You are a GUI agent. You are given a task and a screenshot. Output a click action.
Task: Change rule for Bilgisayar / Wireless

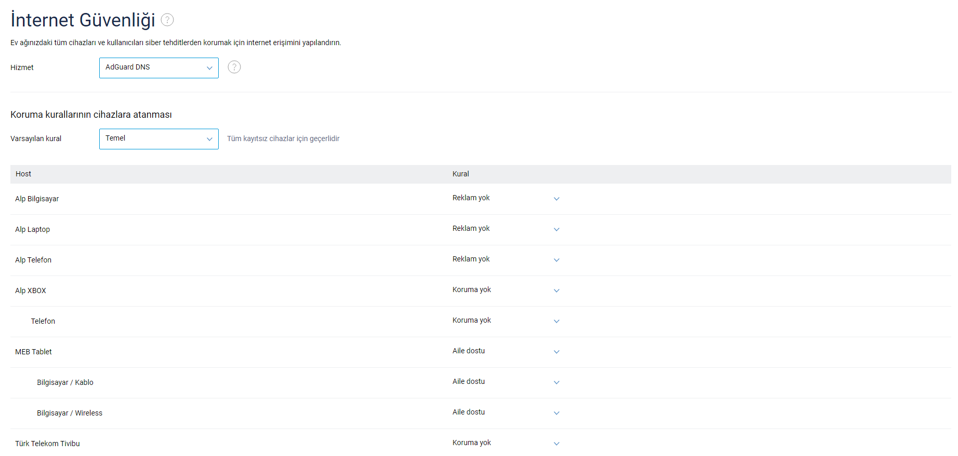pyautogui.click(x=556, y=413)
